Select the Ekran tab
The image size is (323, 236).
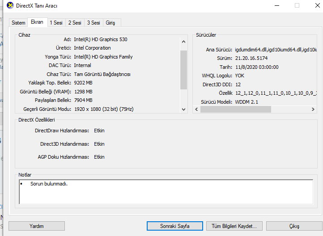click(37, 22)
